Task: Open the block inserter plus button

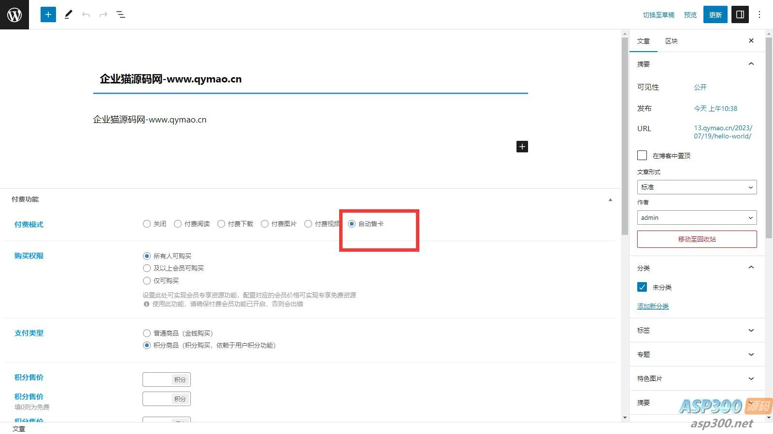Action: click(x=48, y=14)
